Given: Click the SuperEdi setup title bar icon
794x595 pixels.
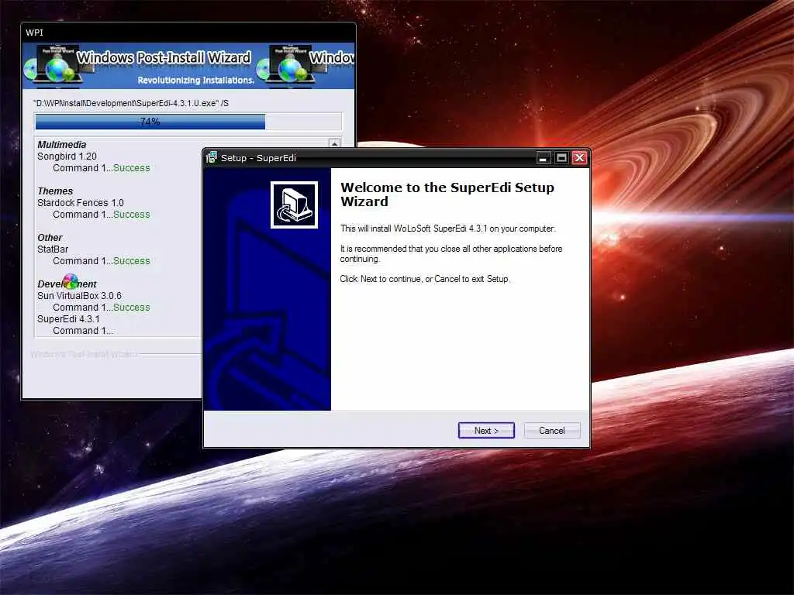Looking at the screenshot, I should [x=212, y=158].
